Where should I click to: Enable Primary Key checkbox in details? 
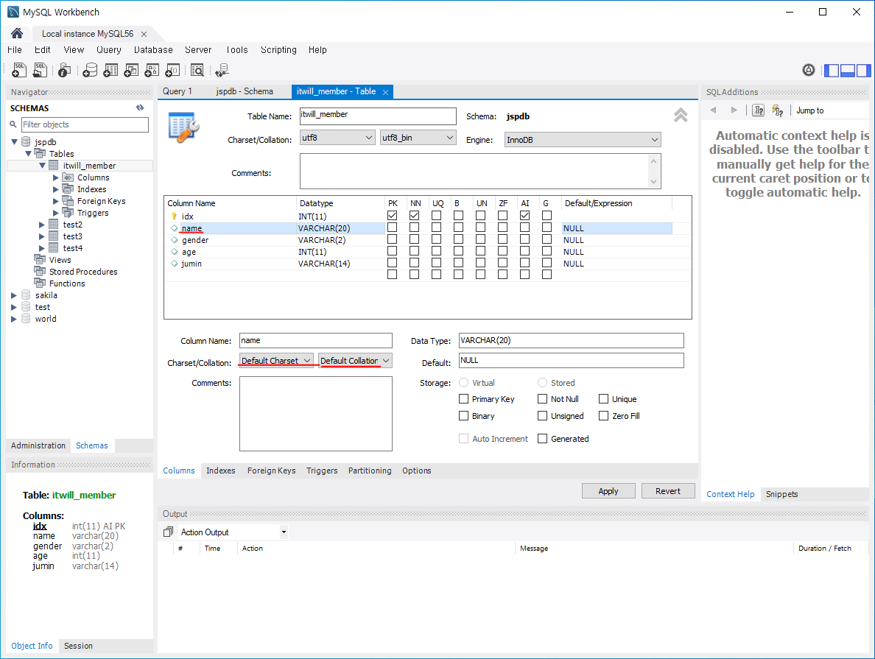tap(463, 399)
